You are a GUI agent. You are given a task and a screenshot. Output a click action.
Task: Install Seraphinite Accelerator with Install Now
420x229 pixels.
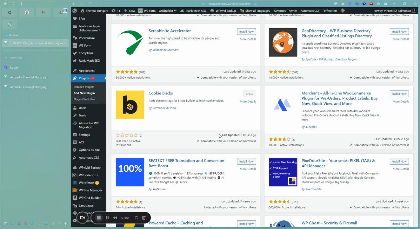(x=246, y=31)
